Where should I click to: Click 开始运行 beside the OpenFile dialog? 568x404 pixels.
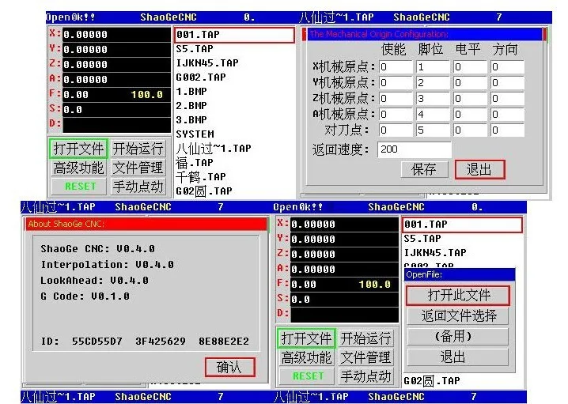tap(365, 339)
